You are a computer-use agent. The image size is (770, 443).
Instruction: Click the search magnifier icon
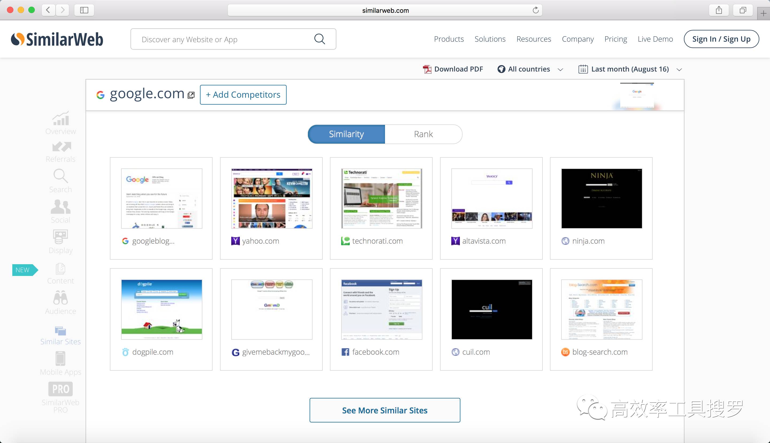[319, 39]
